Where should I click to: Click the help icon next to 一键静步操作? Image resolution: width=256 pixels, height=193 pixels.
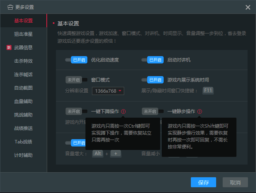point(200,111)
